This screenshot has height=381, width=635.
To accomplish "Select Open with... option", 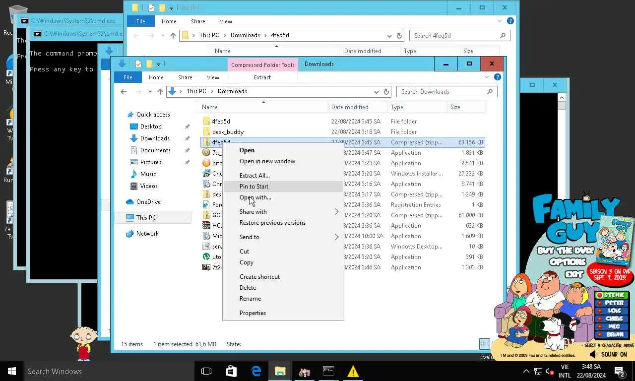I will point(255,197).
